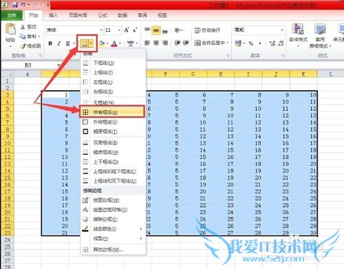Image resolution: width=344 pixels, height=269 pixels.
Task: Choose Thick Box Border (粗匣框线) item
Action: click(x=113, y=131)
